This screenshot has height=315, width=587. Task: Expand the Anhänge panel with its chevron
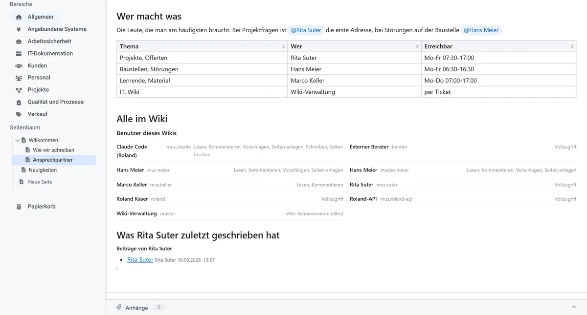[574, 307]
